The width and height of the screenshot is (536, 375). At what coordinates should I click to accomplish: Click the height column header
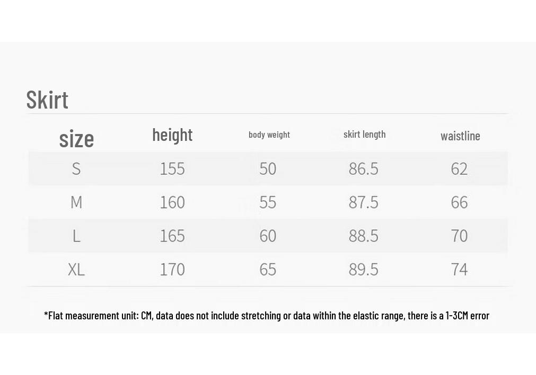(x=172, y=135)
